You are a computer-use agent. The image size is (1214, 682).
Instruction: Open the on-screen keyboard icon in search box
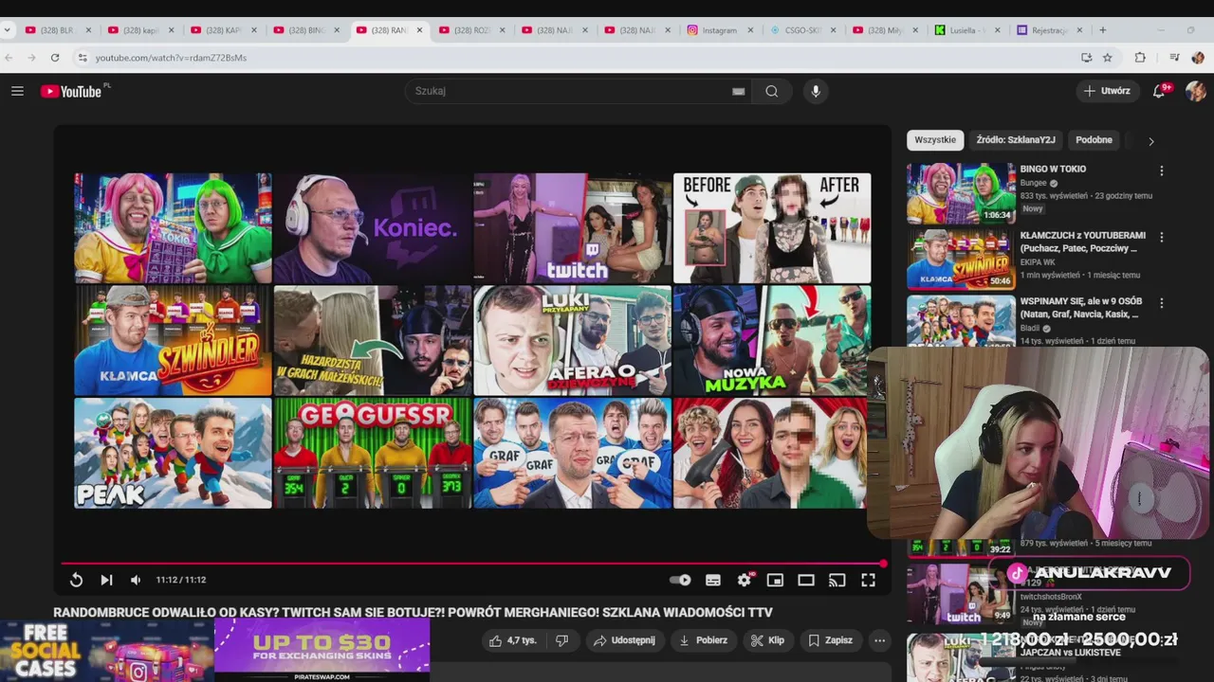(738, 91)
